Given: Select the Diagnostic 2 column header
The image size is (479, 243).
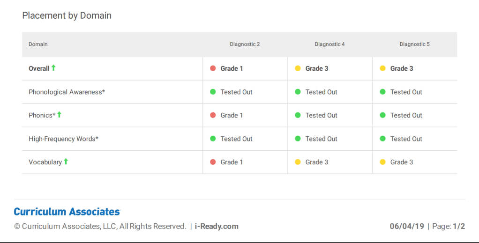Looking at the screenshot, I should click(245, 44).
